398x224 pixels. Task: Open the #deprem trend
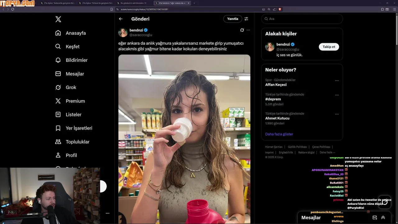[273, 99]
